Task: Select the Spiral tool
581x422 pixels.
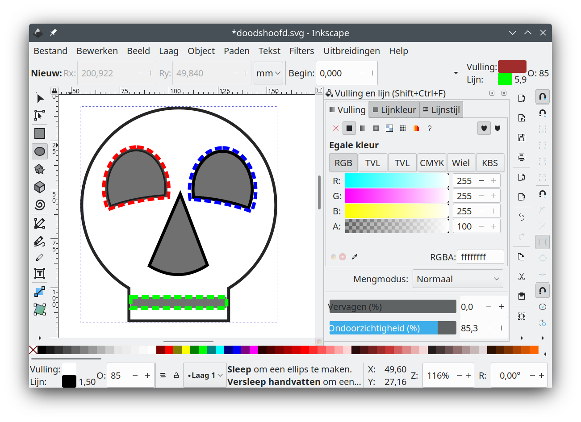Action: [x=40, y=205]
